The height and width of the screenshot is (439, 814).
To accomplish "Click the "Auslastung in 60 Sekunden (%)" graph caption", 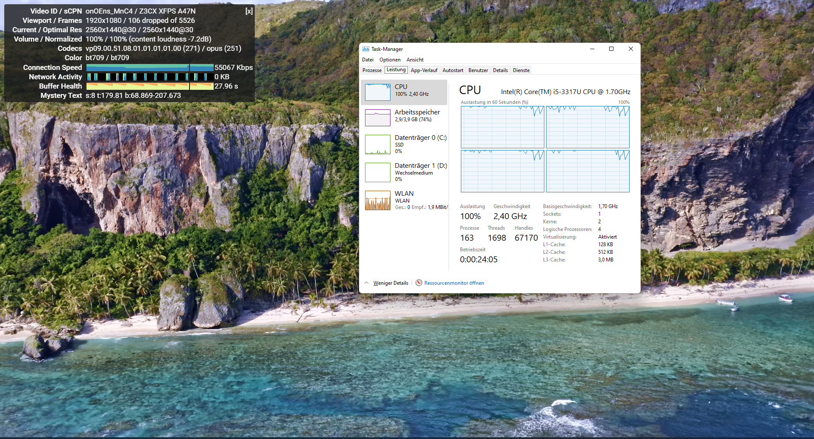I will pos(494,102).
